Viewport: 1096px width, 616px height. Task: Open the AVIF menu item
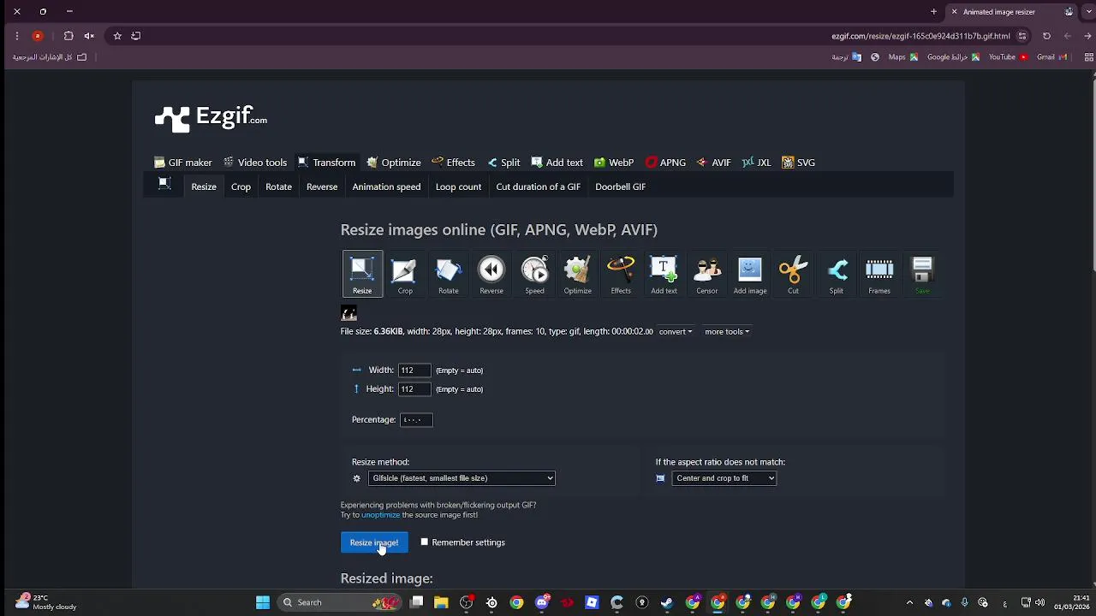coord(714,163)
